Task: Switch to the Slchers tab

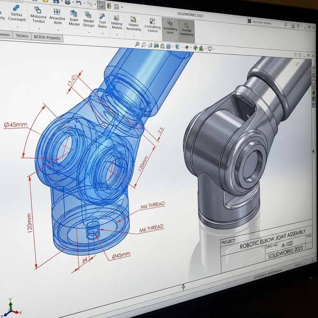Action: tap(22, 36)
